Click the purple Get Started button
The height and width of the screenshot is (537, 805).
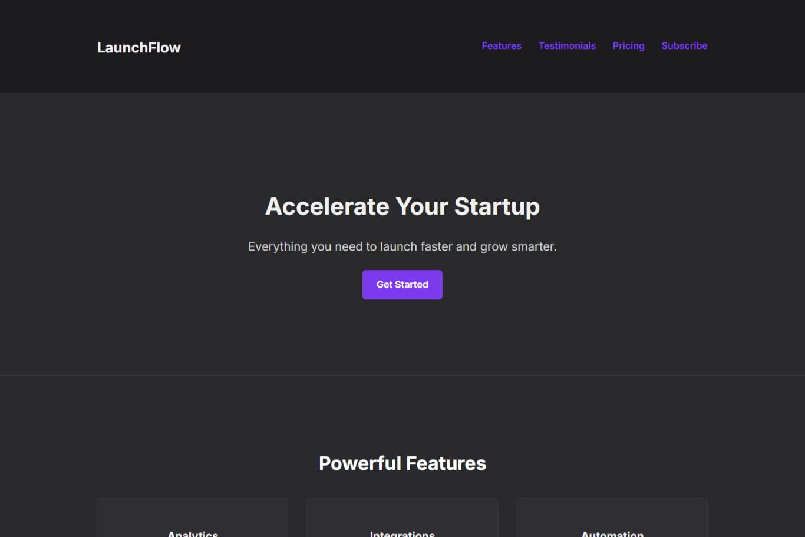(x=402, y=285)
